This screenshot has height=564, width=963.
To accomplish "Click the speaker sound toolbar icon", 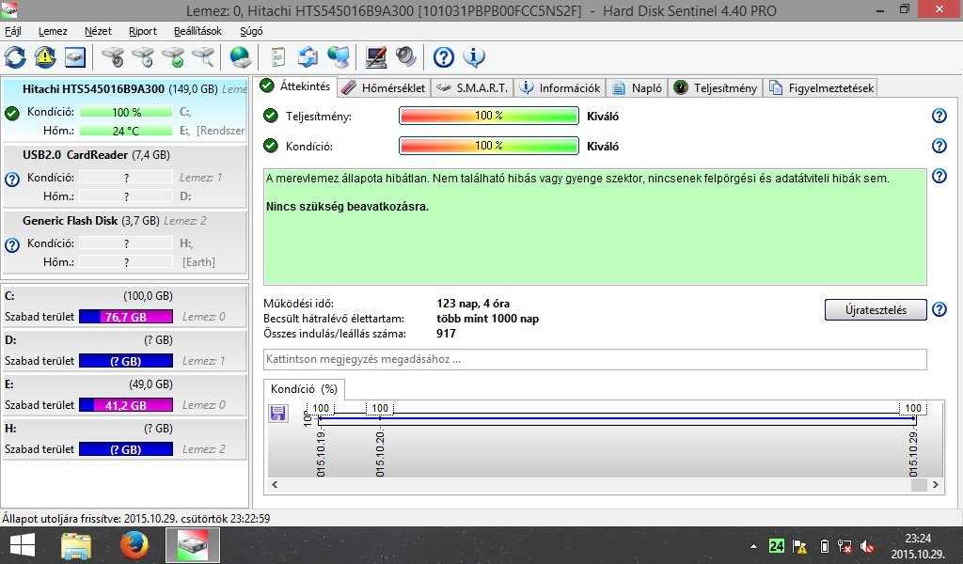I will click(405, 57).
